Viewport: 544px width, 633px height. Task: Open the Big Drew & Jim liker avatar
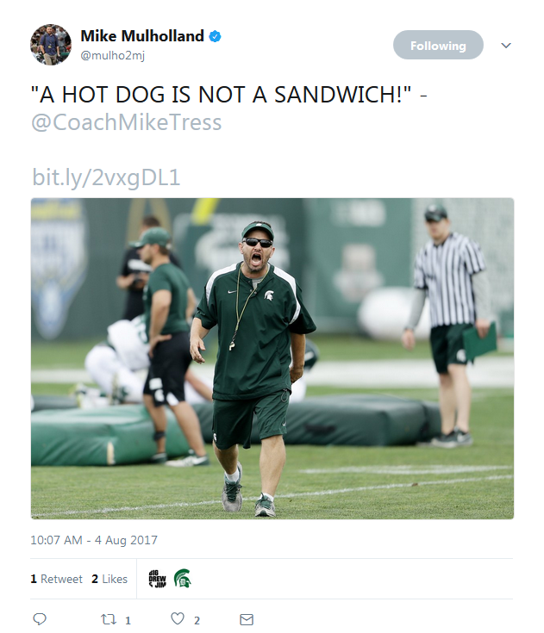[x=156, y=579]
